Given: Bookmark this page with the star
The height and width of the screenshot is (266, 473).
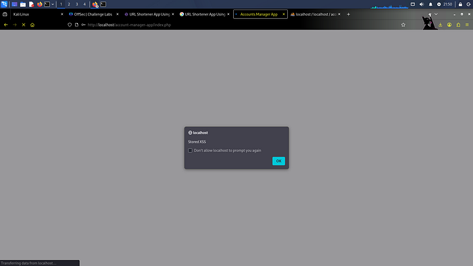Looking at the screenshot, I should coord(403,25).
